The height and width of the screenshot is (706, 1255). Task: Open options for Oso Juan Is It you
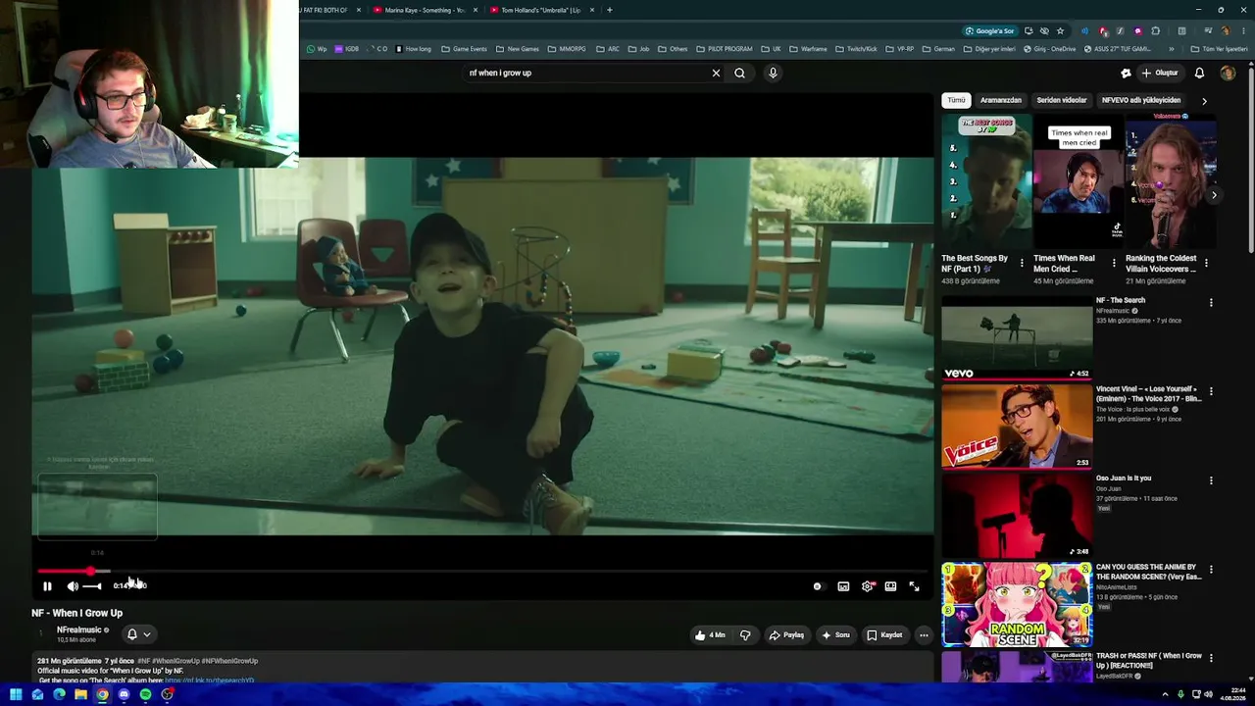coord(1211,480)
